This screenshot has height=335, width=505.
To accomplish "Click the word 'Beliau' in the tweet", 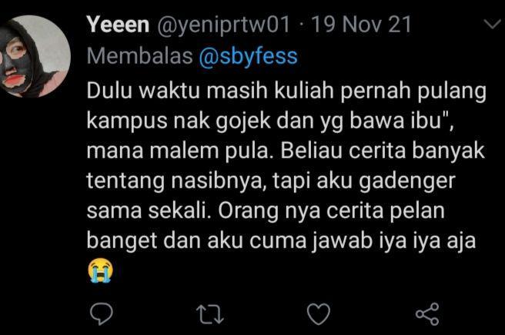I will click(x=311, y=151).
